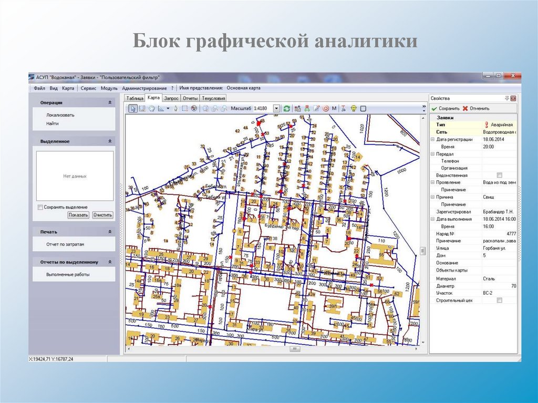Open the Масштаб scale dropdown

(276, 108)
